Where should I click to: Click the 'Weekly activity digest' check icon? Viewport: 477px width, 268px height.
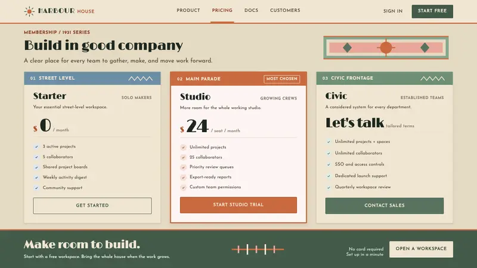[36, 177]
